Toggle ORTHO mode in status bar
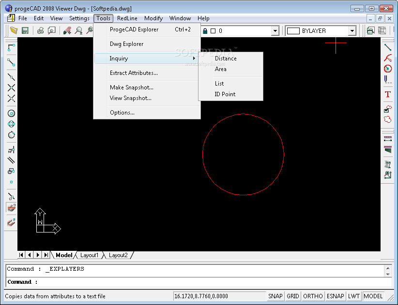 pos(313,296)
